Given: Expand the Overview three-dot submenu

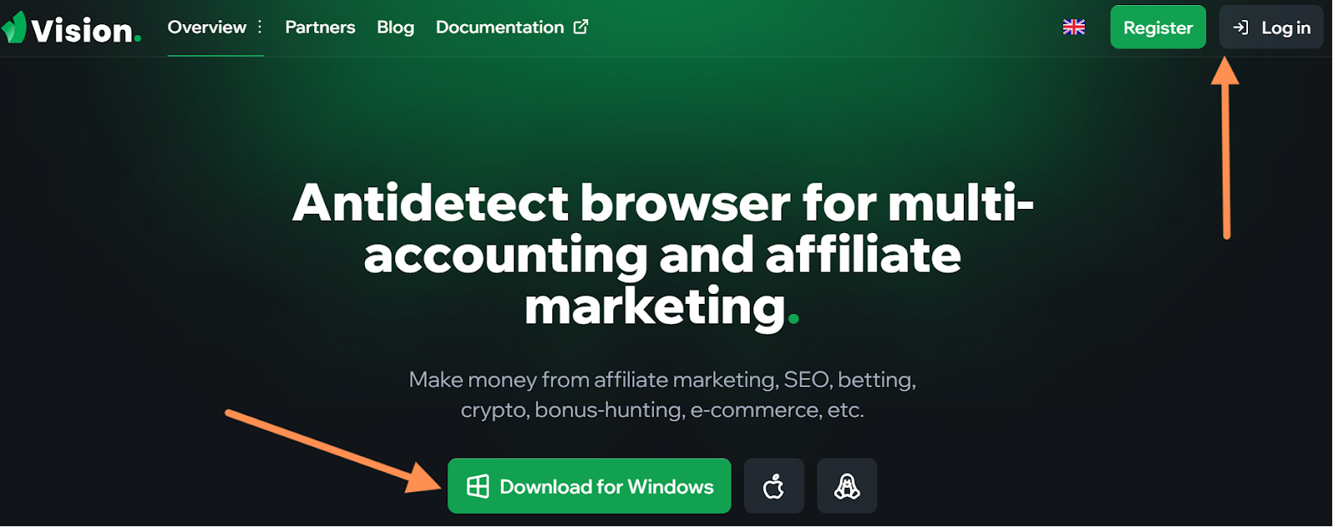Looking at the screenshot, I should point(260,27).
